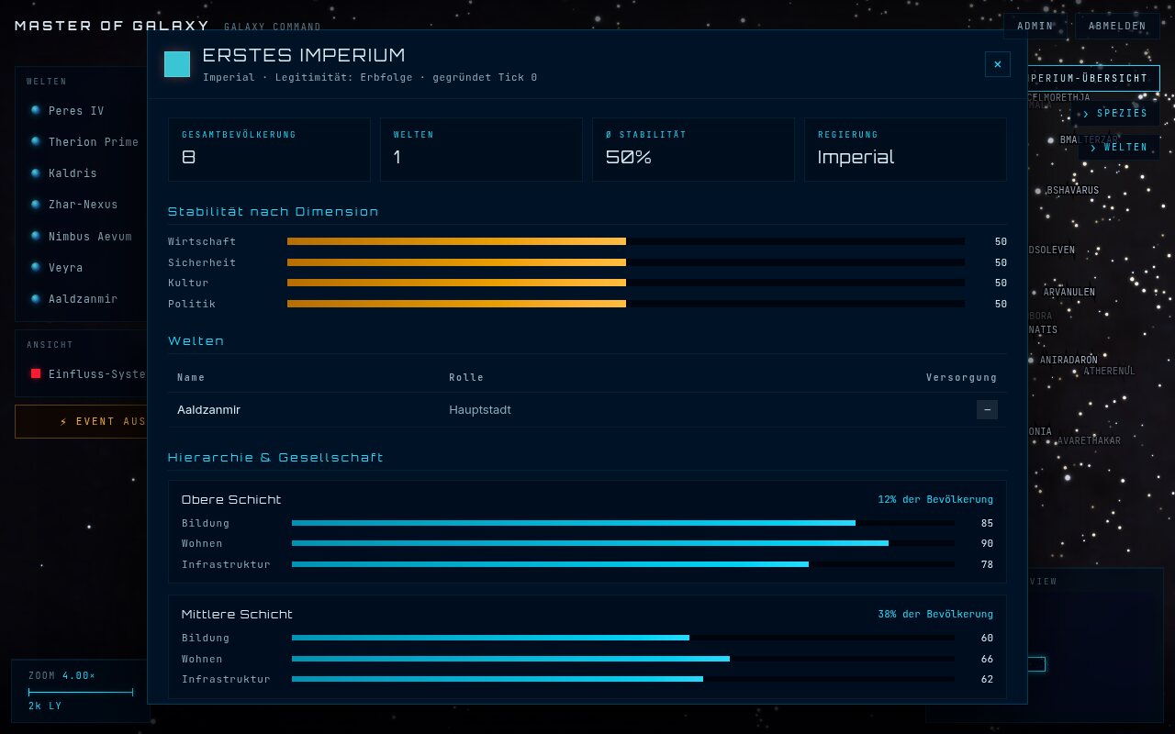
Task: Select Aaldzanmir planet icon in sidebar
Action: point(36,298)
